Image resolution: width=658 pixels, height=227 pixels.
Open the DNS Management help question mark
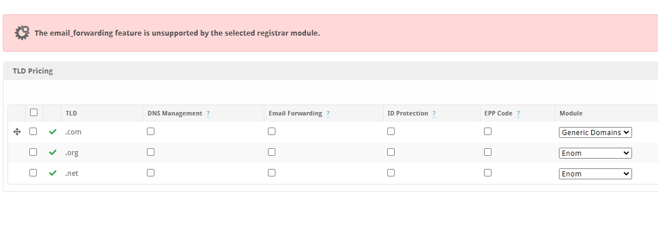pos(208,114)
